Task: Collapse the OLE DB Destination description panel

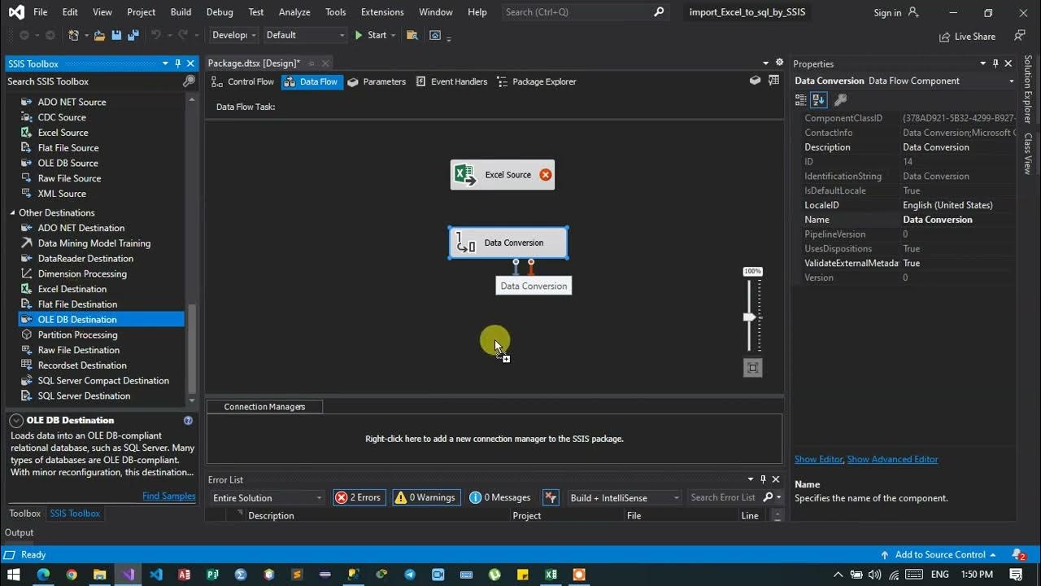Action: point(16,421)
